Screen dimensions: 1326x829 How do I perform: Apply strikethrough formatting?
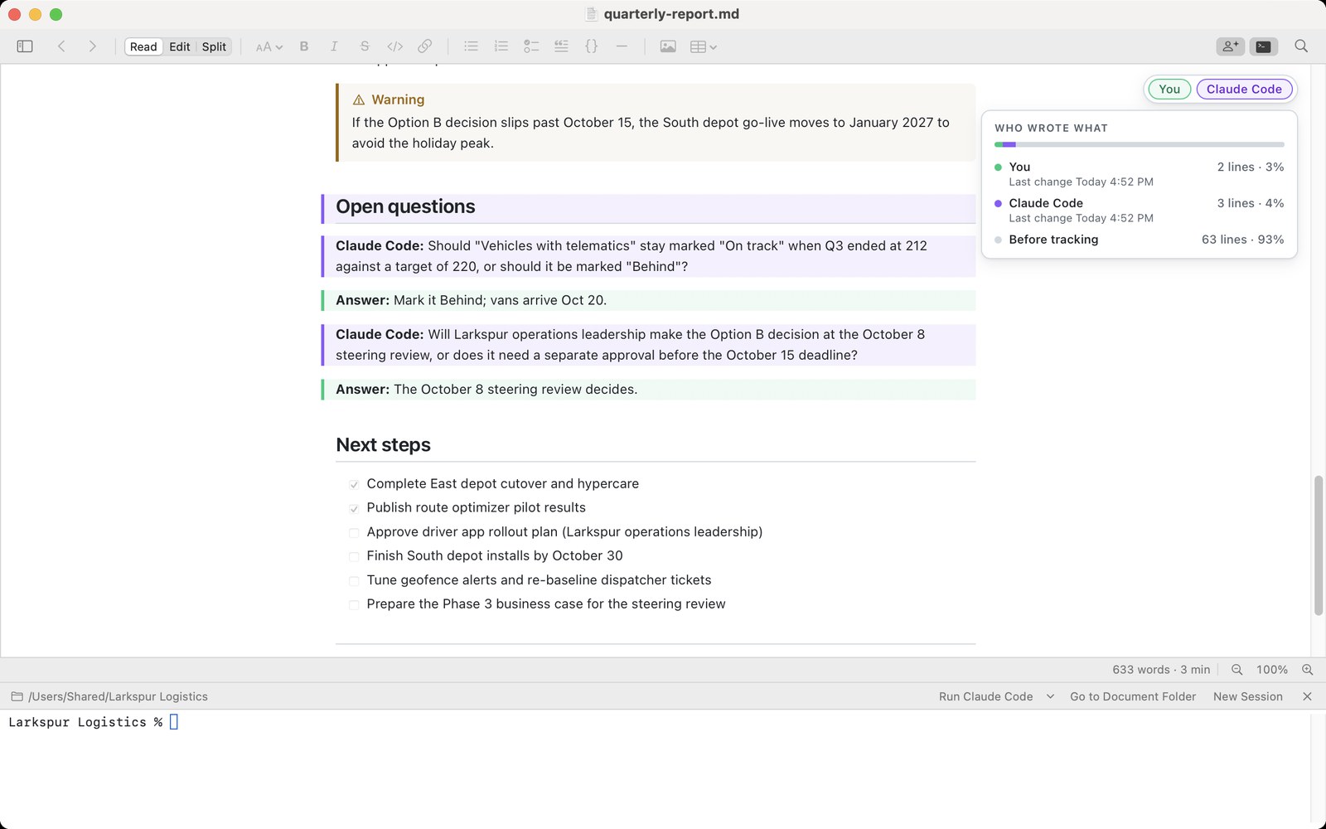[365, 46]
